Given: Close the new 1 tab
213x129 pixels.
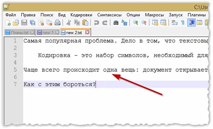Looking at the screenshot, I should click(x=57, y=33).
